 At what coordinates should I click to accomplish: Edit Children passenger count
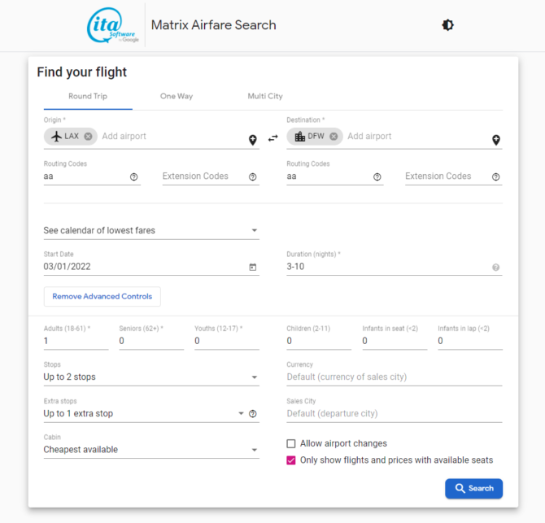319,341
